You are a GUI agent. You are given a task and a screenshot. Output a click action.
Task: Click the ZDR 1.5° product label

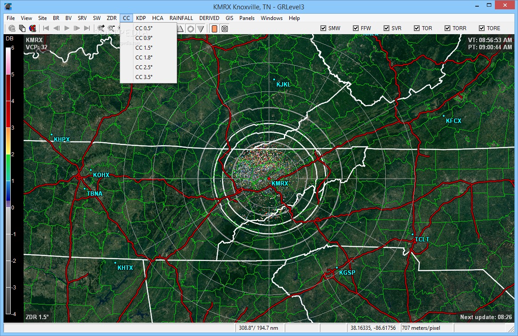coord(37,317)
